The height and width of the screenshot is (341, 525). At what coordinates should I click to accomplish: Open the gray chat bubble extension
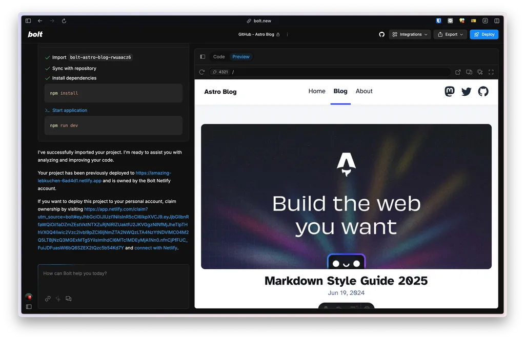pos(450,20)
